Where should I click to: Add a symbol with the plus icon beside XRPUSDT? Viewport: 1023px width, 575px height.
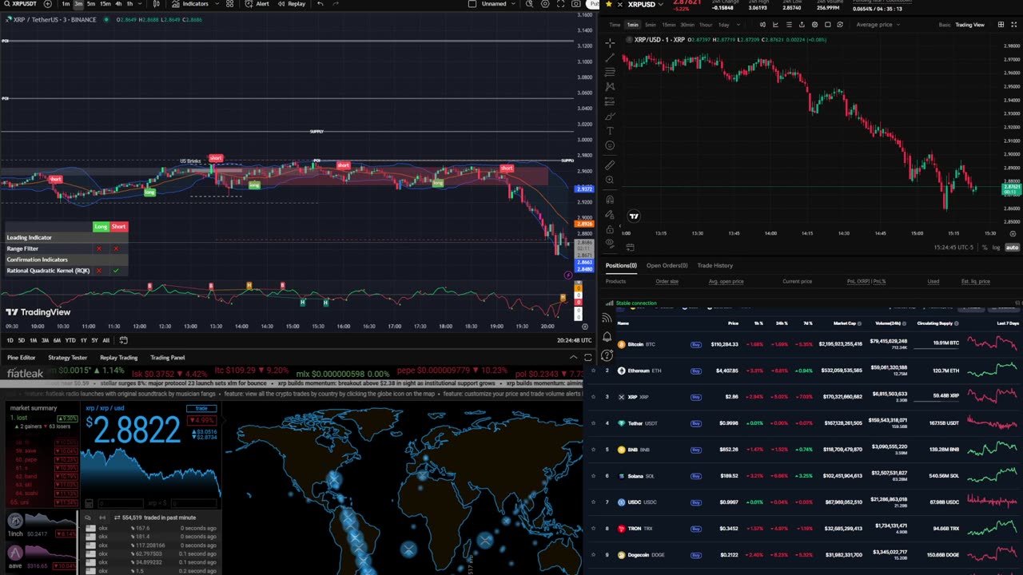(x=47, y=4)
